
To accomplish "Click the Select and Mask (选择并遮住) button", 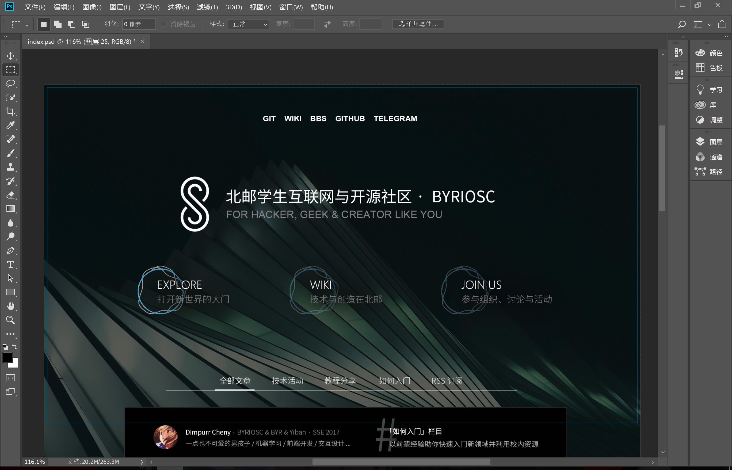I will pyautogui.click(x=418, y=24).
